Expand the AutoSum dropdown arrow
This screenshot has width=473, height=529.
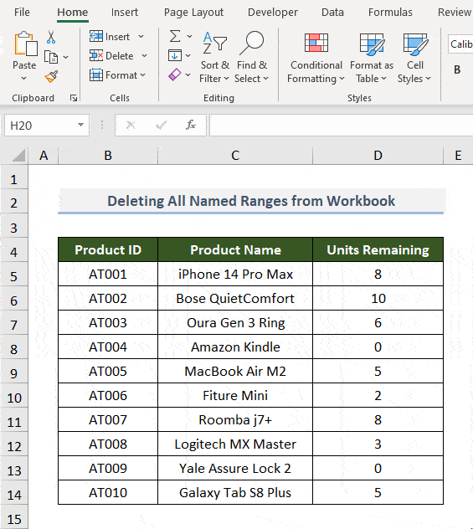189,36
